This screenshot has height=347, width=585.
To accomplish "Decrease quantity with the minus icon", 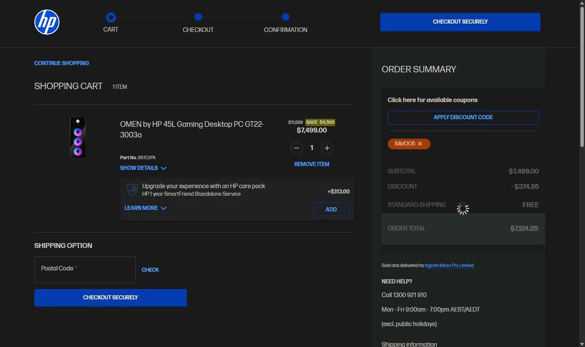I will [297, 148].
